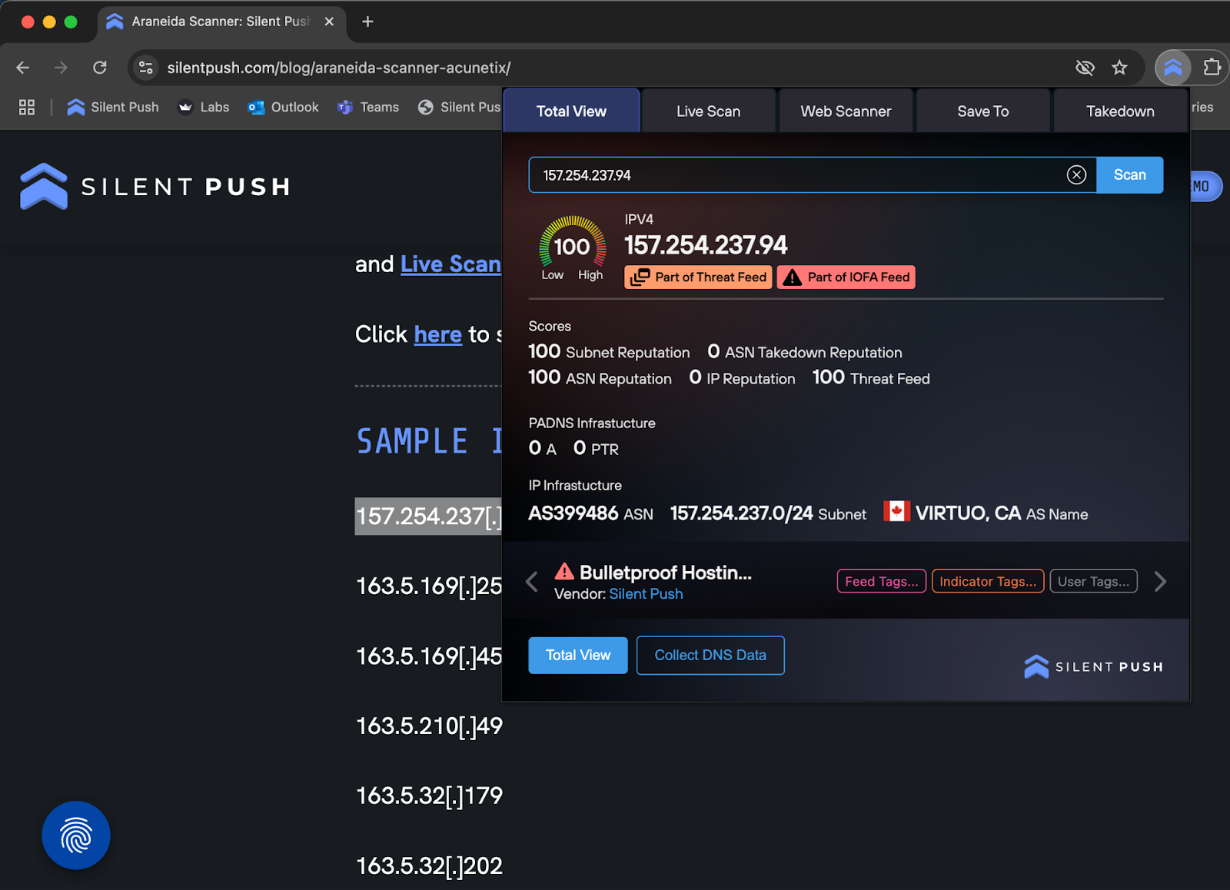1230x890 pixels.
Task: Click the Scan button
Action: (1129, 175)
